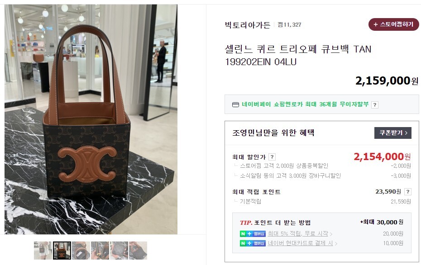
Task: Click the main Celine bag product image
Action: (91, 119)
